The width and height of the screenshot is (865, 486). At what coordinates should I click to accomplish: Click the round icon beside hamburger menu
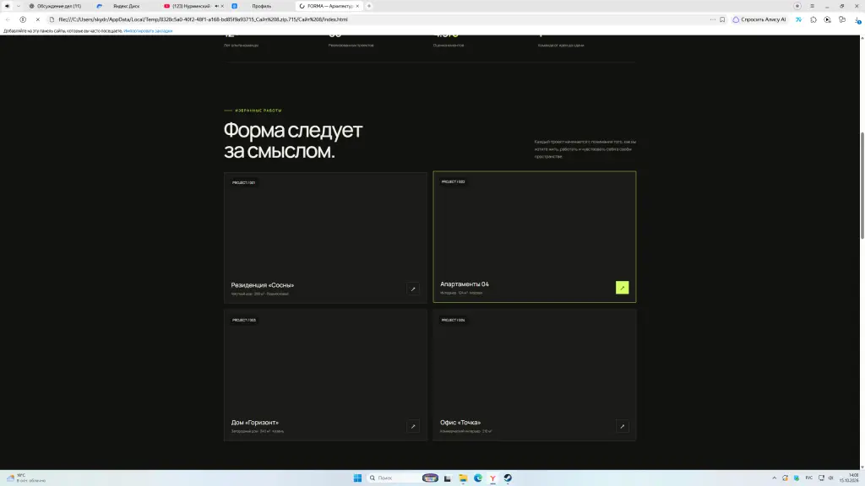click(797, 6)
